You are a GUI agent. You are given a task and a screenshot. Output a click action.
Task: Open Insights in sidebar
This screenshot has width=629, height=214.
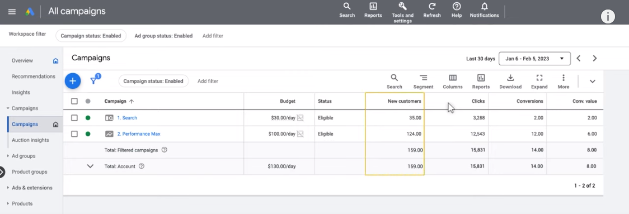(21, 93)
